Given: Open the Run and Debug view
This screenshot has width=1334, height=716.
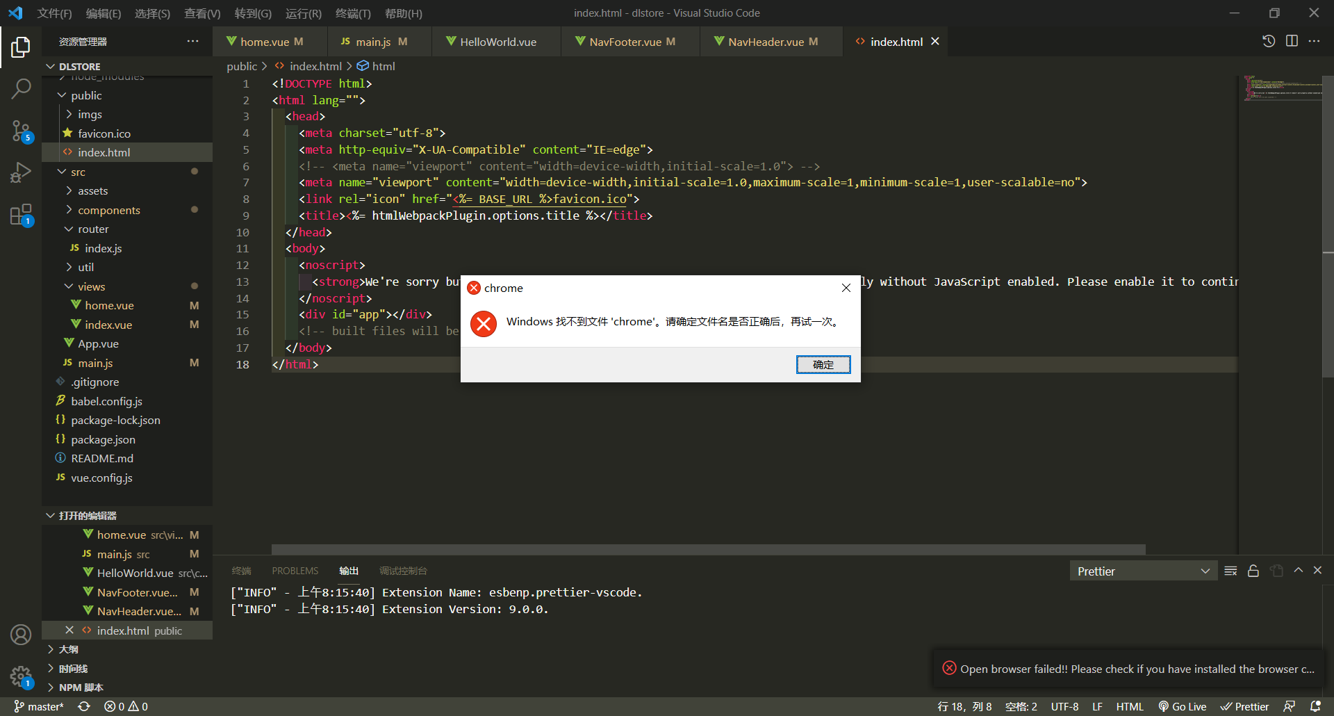Looking at the screenshot, I should click(21, 172).
